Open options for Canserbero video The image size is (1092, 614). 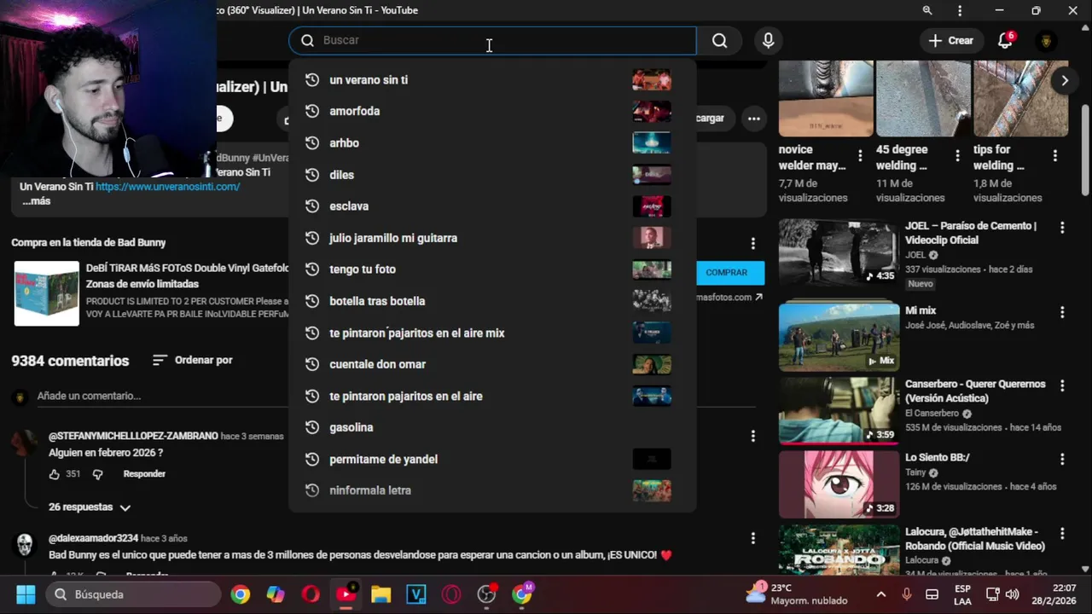(x=1062, y=386)
